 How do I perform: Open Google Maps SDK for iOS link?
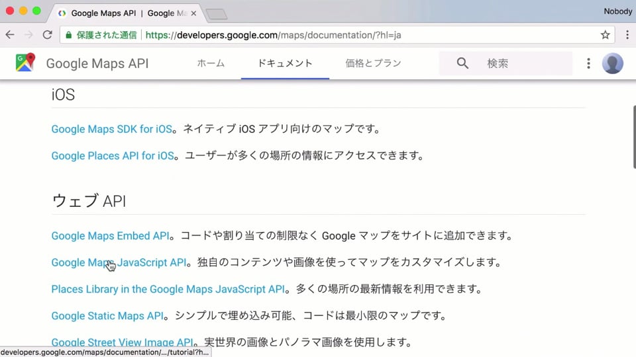click(x=111, y=129)
